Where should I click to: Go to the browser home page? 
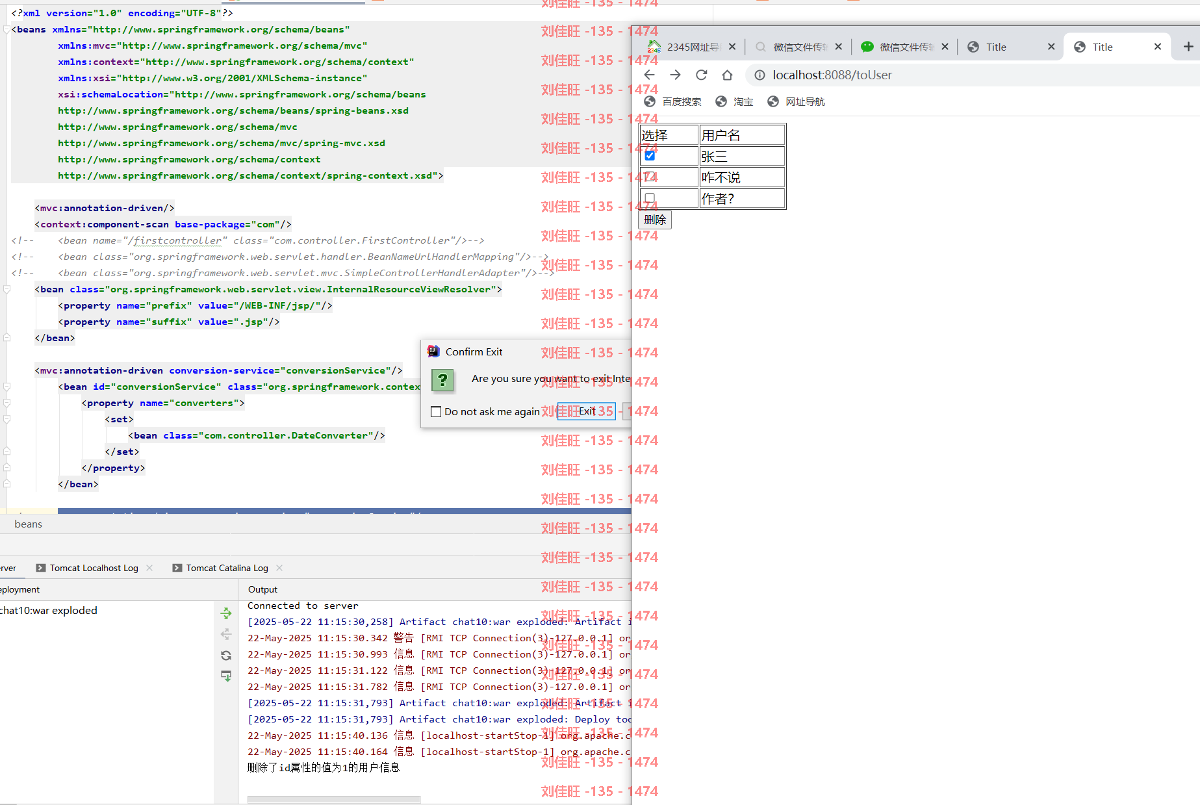tap(727, 75)
